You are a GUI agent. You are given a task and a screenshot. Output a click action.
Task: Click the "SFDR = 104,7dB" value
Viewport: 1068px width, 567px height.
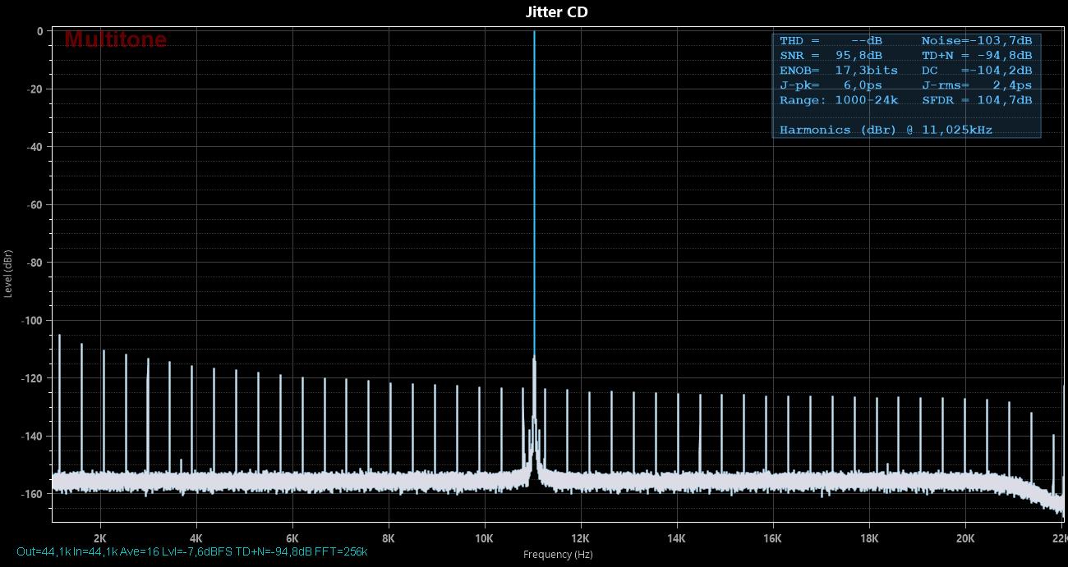977,100
